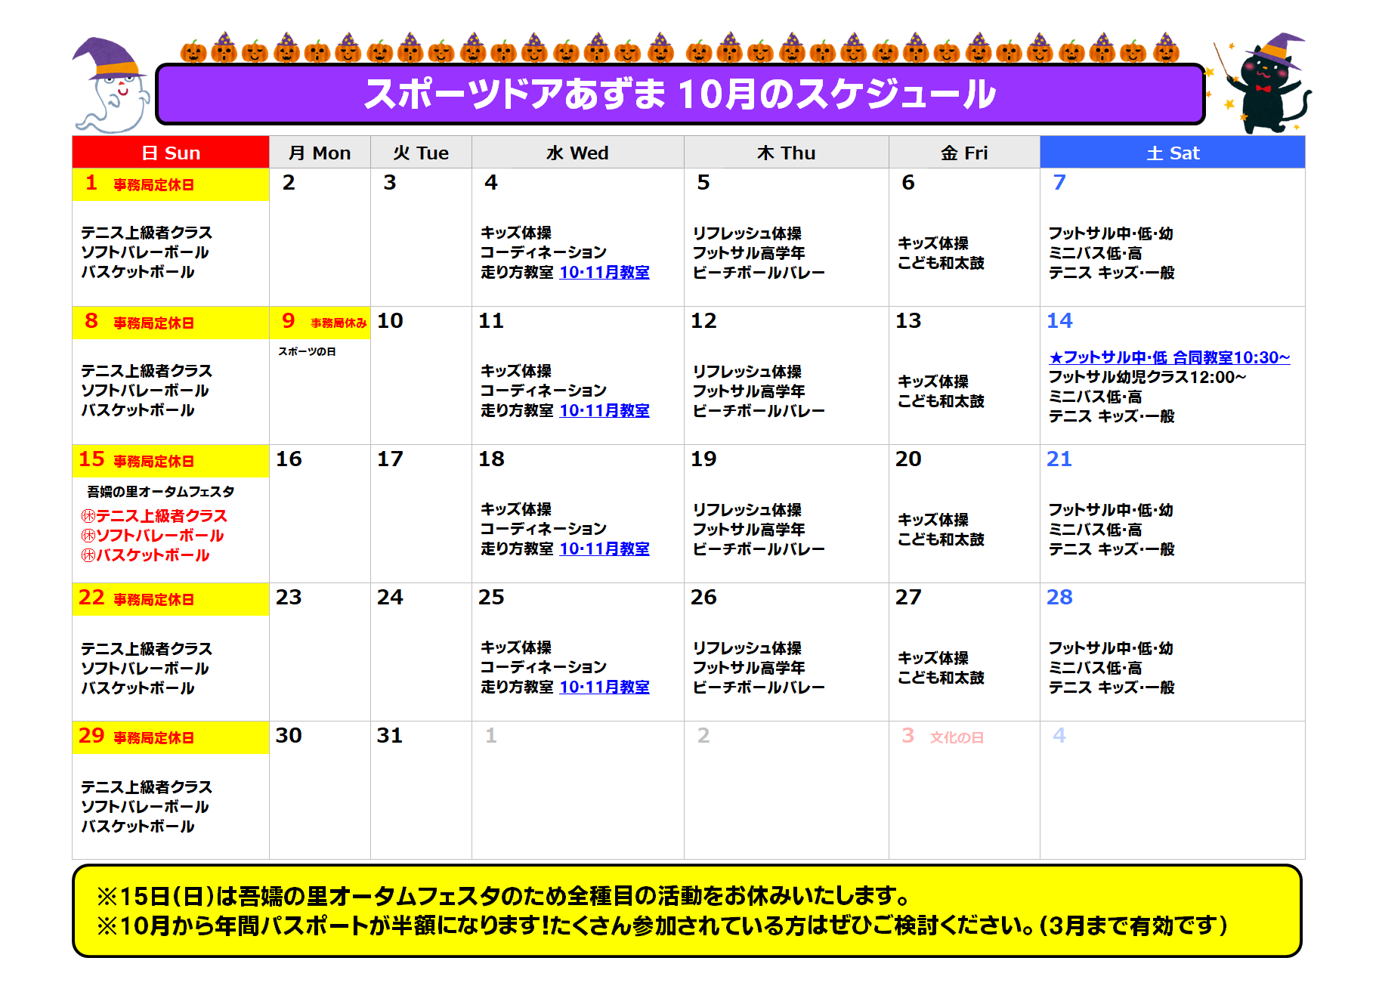Click the ghost with witch hat image
The height and width of the screenshot is (998, 1379).
coord(112,85)
